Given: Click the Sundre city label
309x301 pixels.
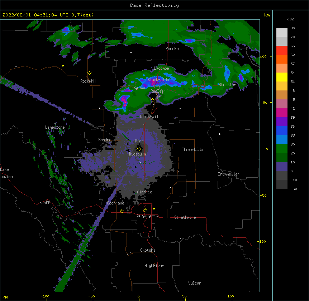Looking at the screenshot, I should tap(105, 140).
